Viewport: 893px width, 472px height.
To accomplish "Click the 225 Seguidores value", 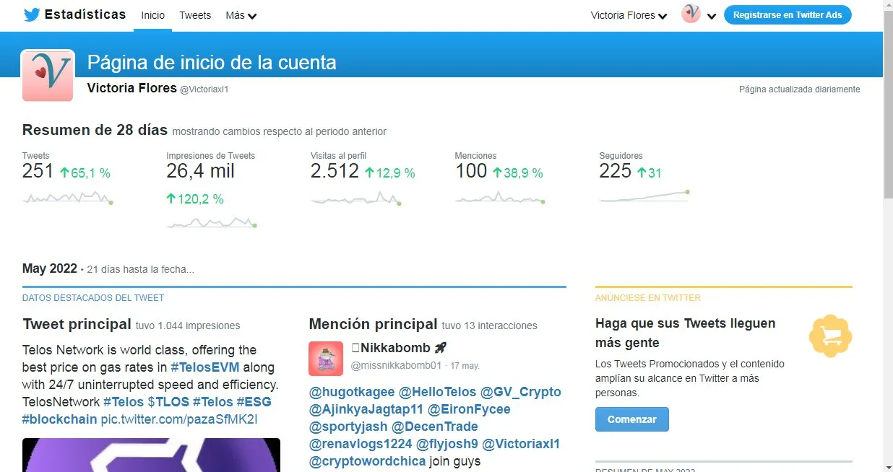I will click(x=616, y=171).
